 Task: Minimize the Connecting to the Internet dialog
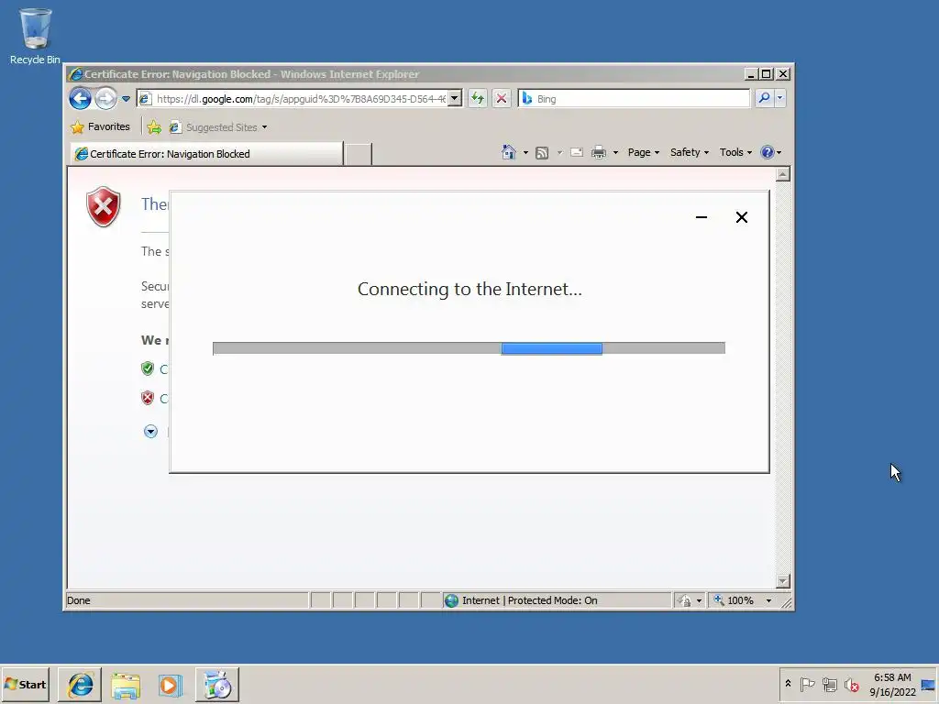click(x=701, y=217)
